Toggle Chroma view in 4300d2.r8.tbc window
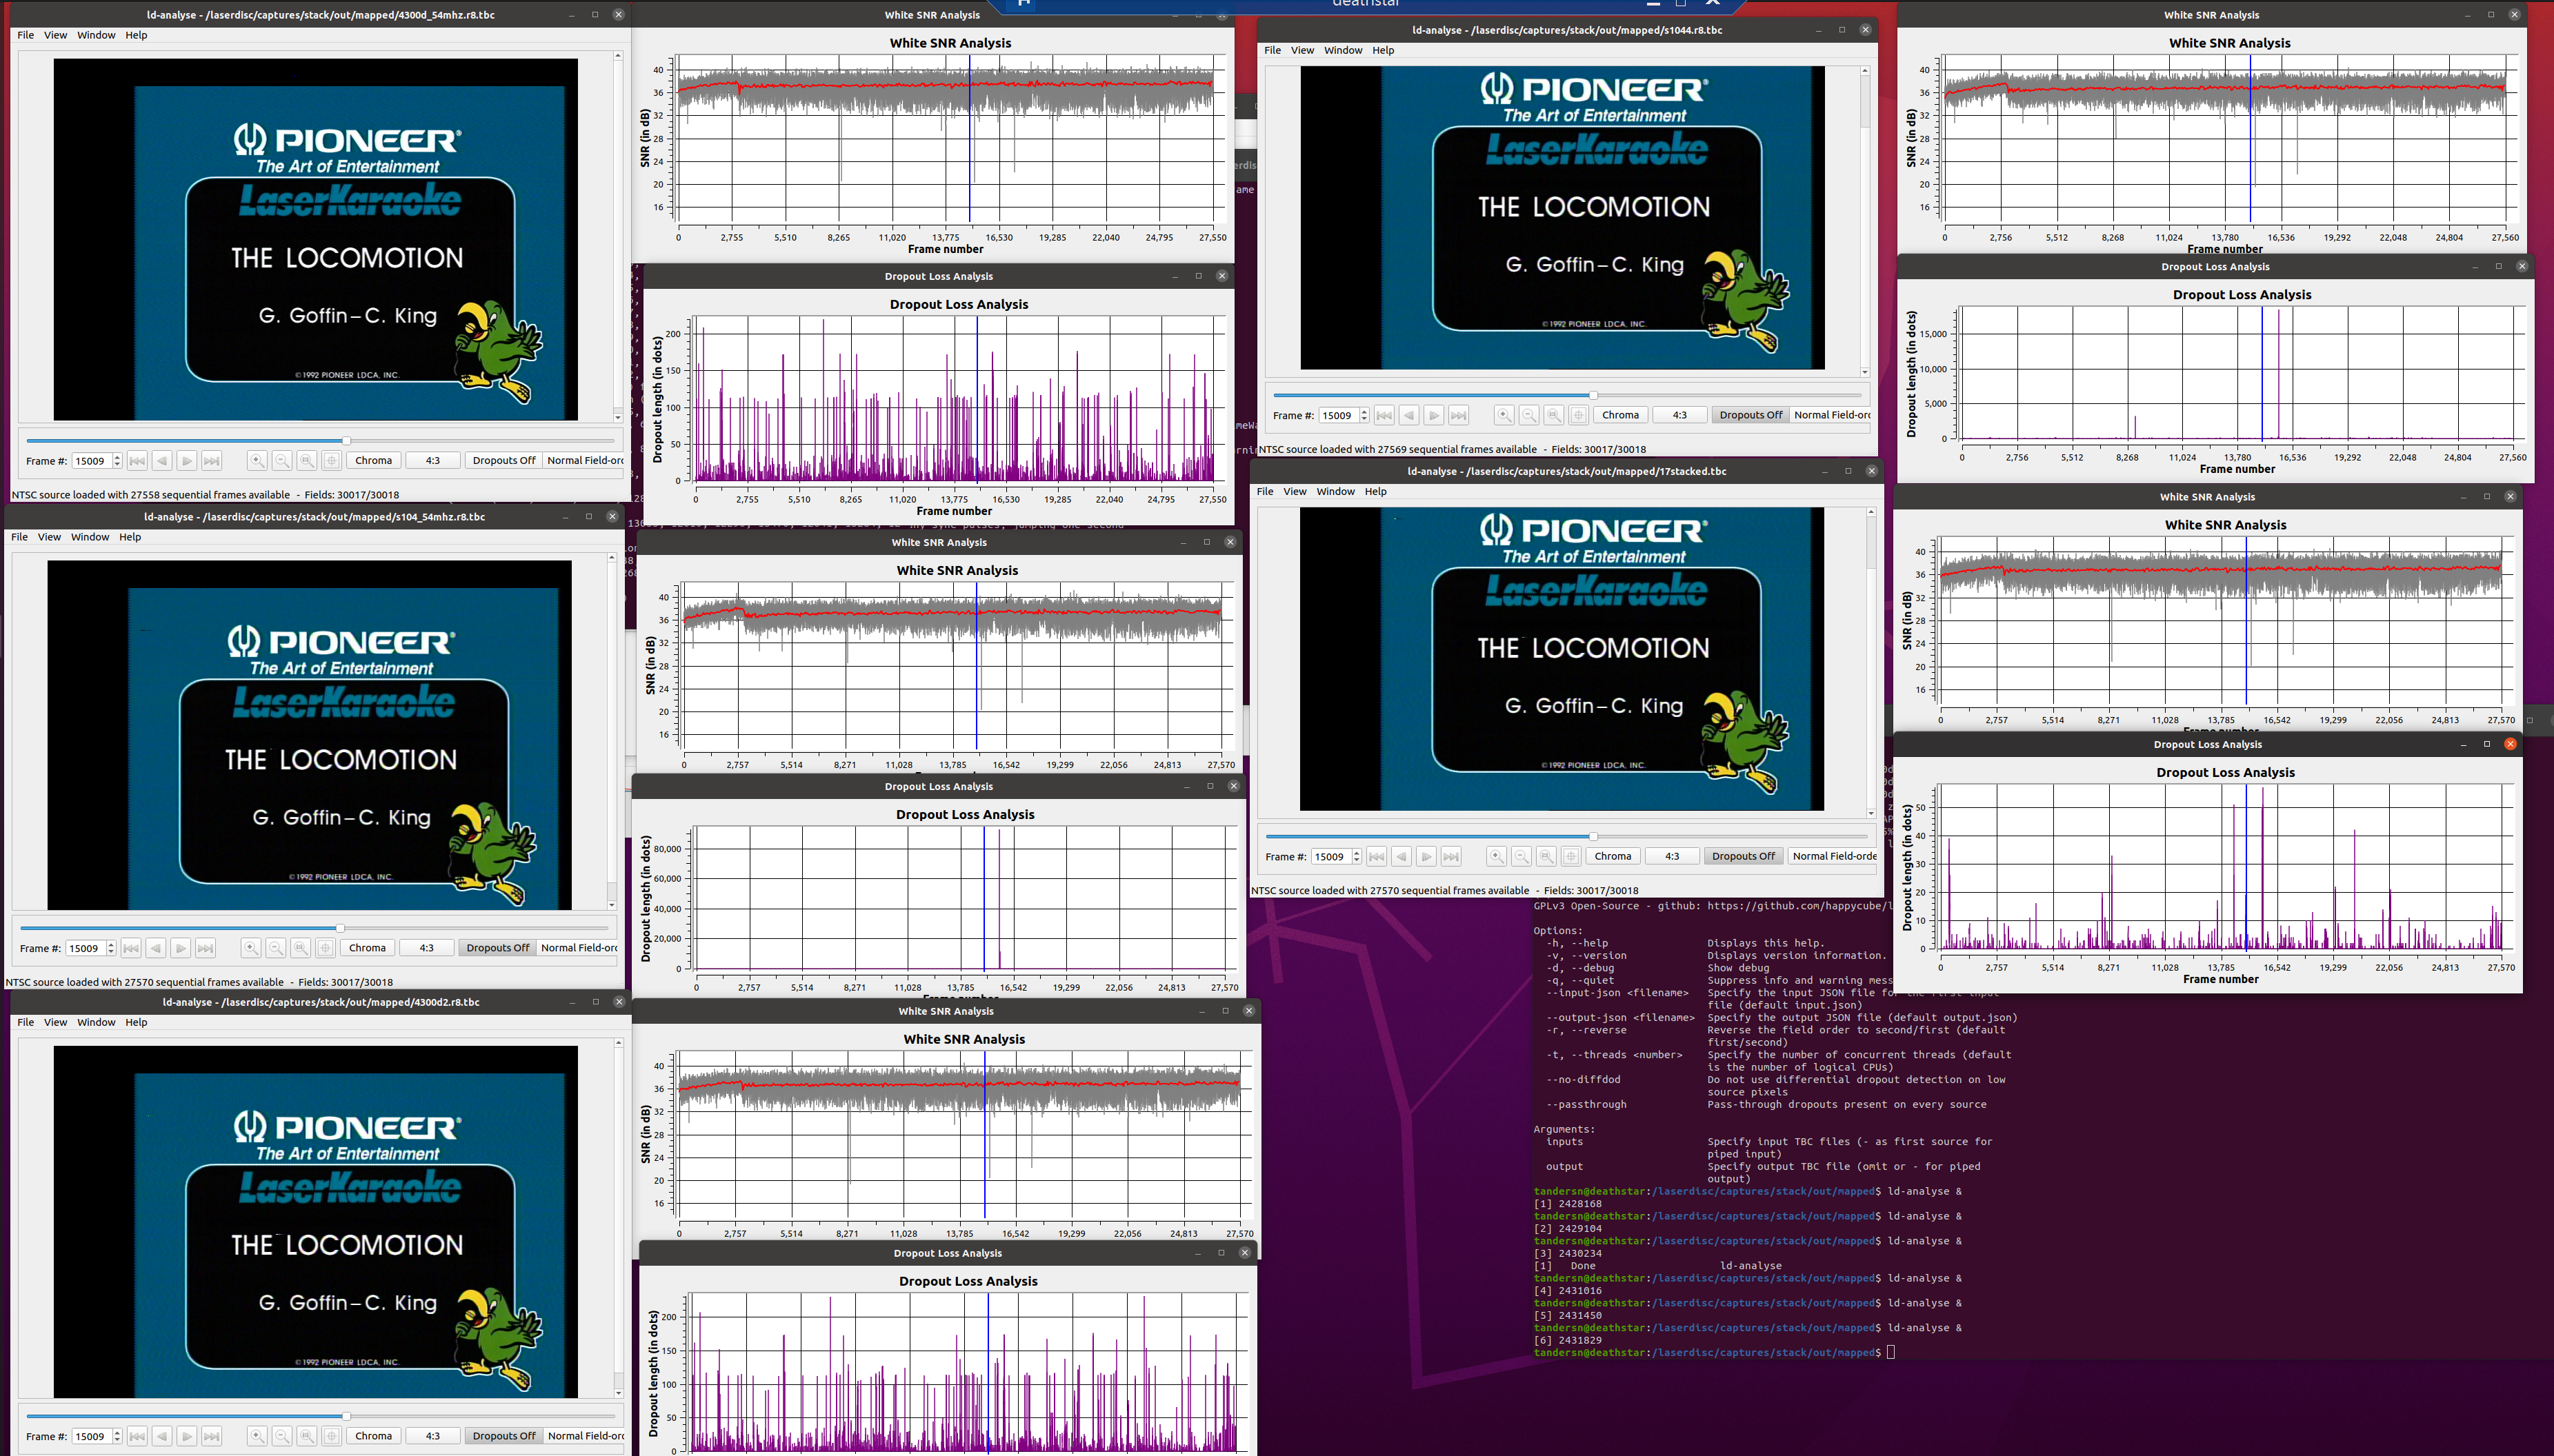 pyautogui.click(x=374, y=1436)
